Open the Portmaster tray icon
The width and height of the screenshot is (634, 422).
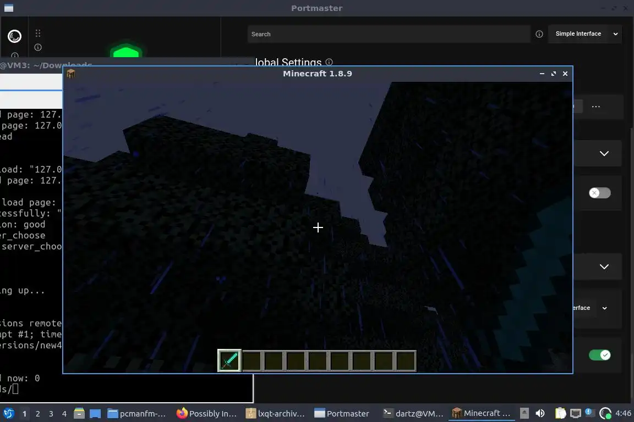click(x=605, y=413)
